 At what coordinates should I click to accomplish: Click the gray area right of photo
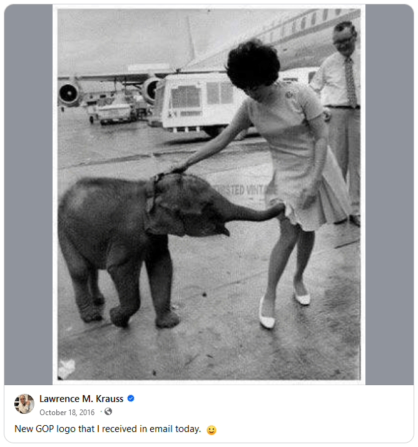point(389,194)
